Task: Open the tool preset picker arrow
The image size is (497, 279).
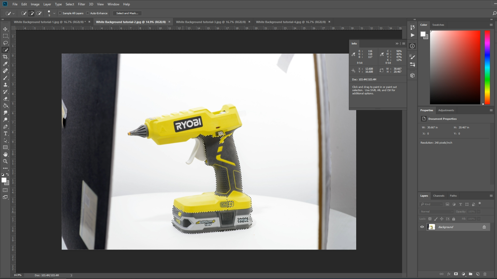Action: pos(13,13)
